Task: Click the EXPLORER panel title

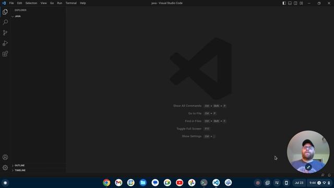Action: tap(21, 10)
